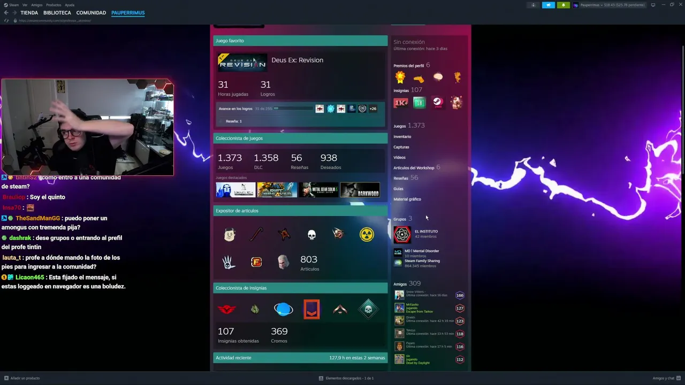Viewport: 685px width, 385px height.
Task: Reload the page with the refresh icon
Action: coord(6,20)
